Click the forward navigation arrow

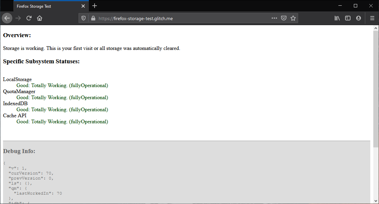pos(18,18)
